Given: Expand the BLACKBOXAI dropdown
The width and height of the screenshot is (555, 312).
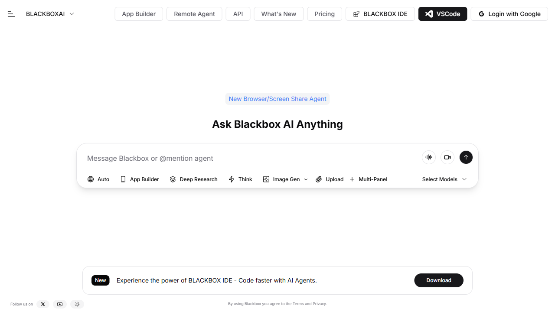Looking at the screenshot, I should pos(72,14).
